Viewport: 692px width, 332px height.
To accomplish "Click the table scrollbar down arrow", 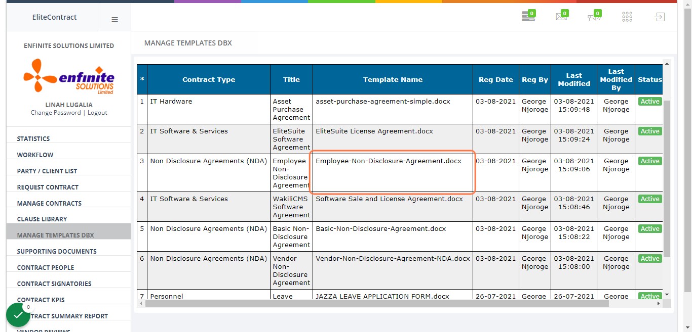I will tap(667, 295).
